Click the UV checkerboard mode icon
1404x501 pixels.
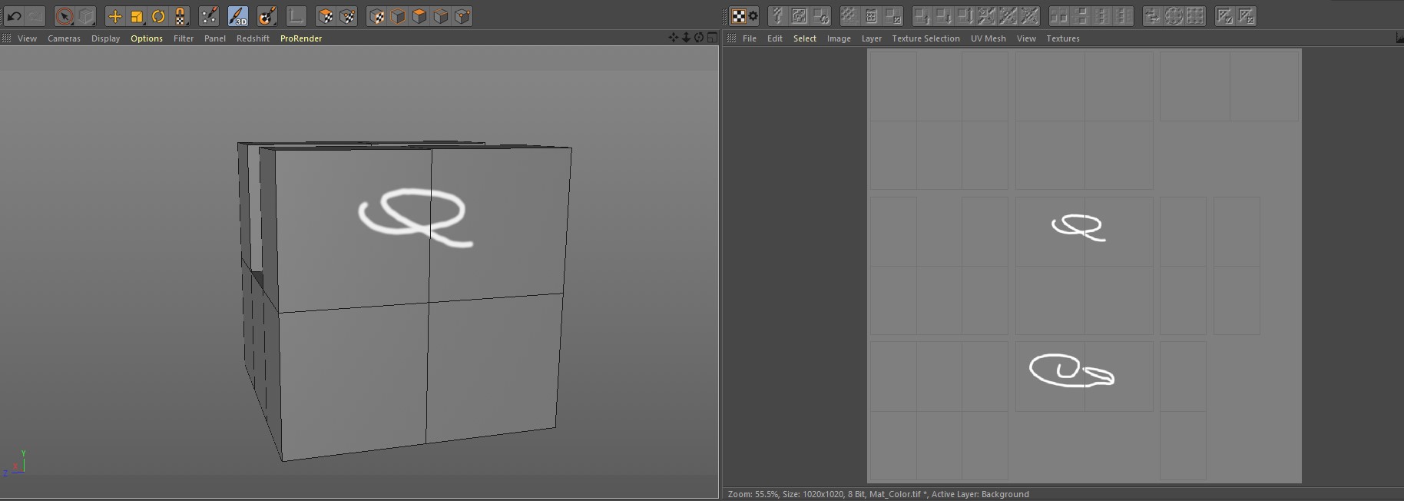739,16
